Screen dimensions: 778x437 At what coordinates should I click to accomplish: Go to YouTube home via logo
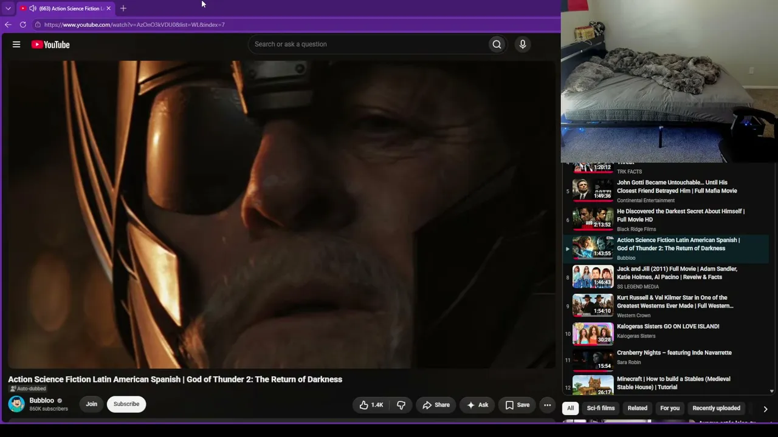click(50, 44)
